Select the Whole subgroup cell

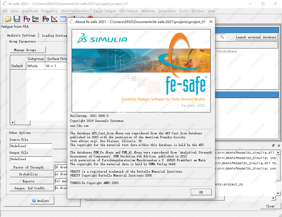pyautogui.click(x=36, y=66)
